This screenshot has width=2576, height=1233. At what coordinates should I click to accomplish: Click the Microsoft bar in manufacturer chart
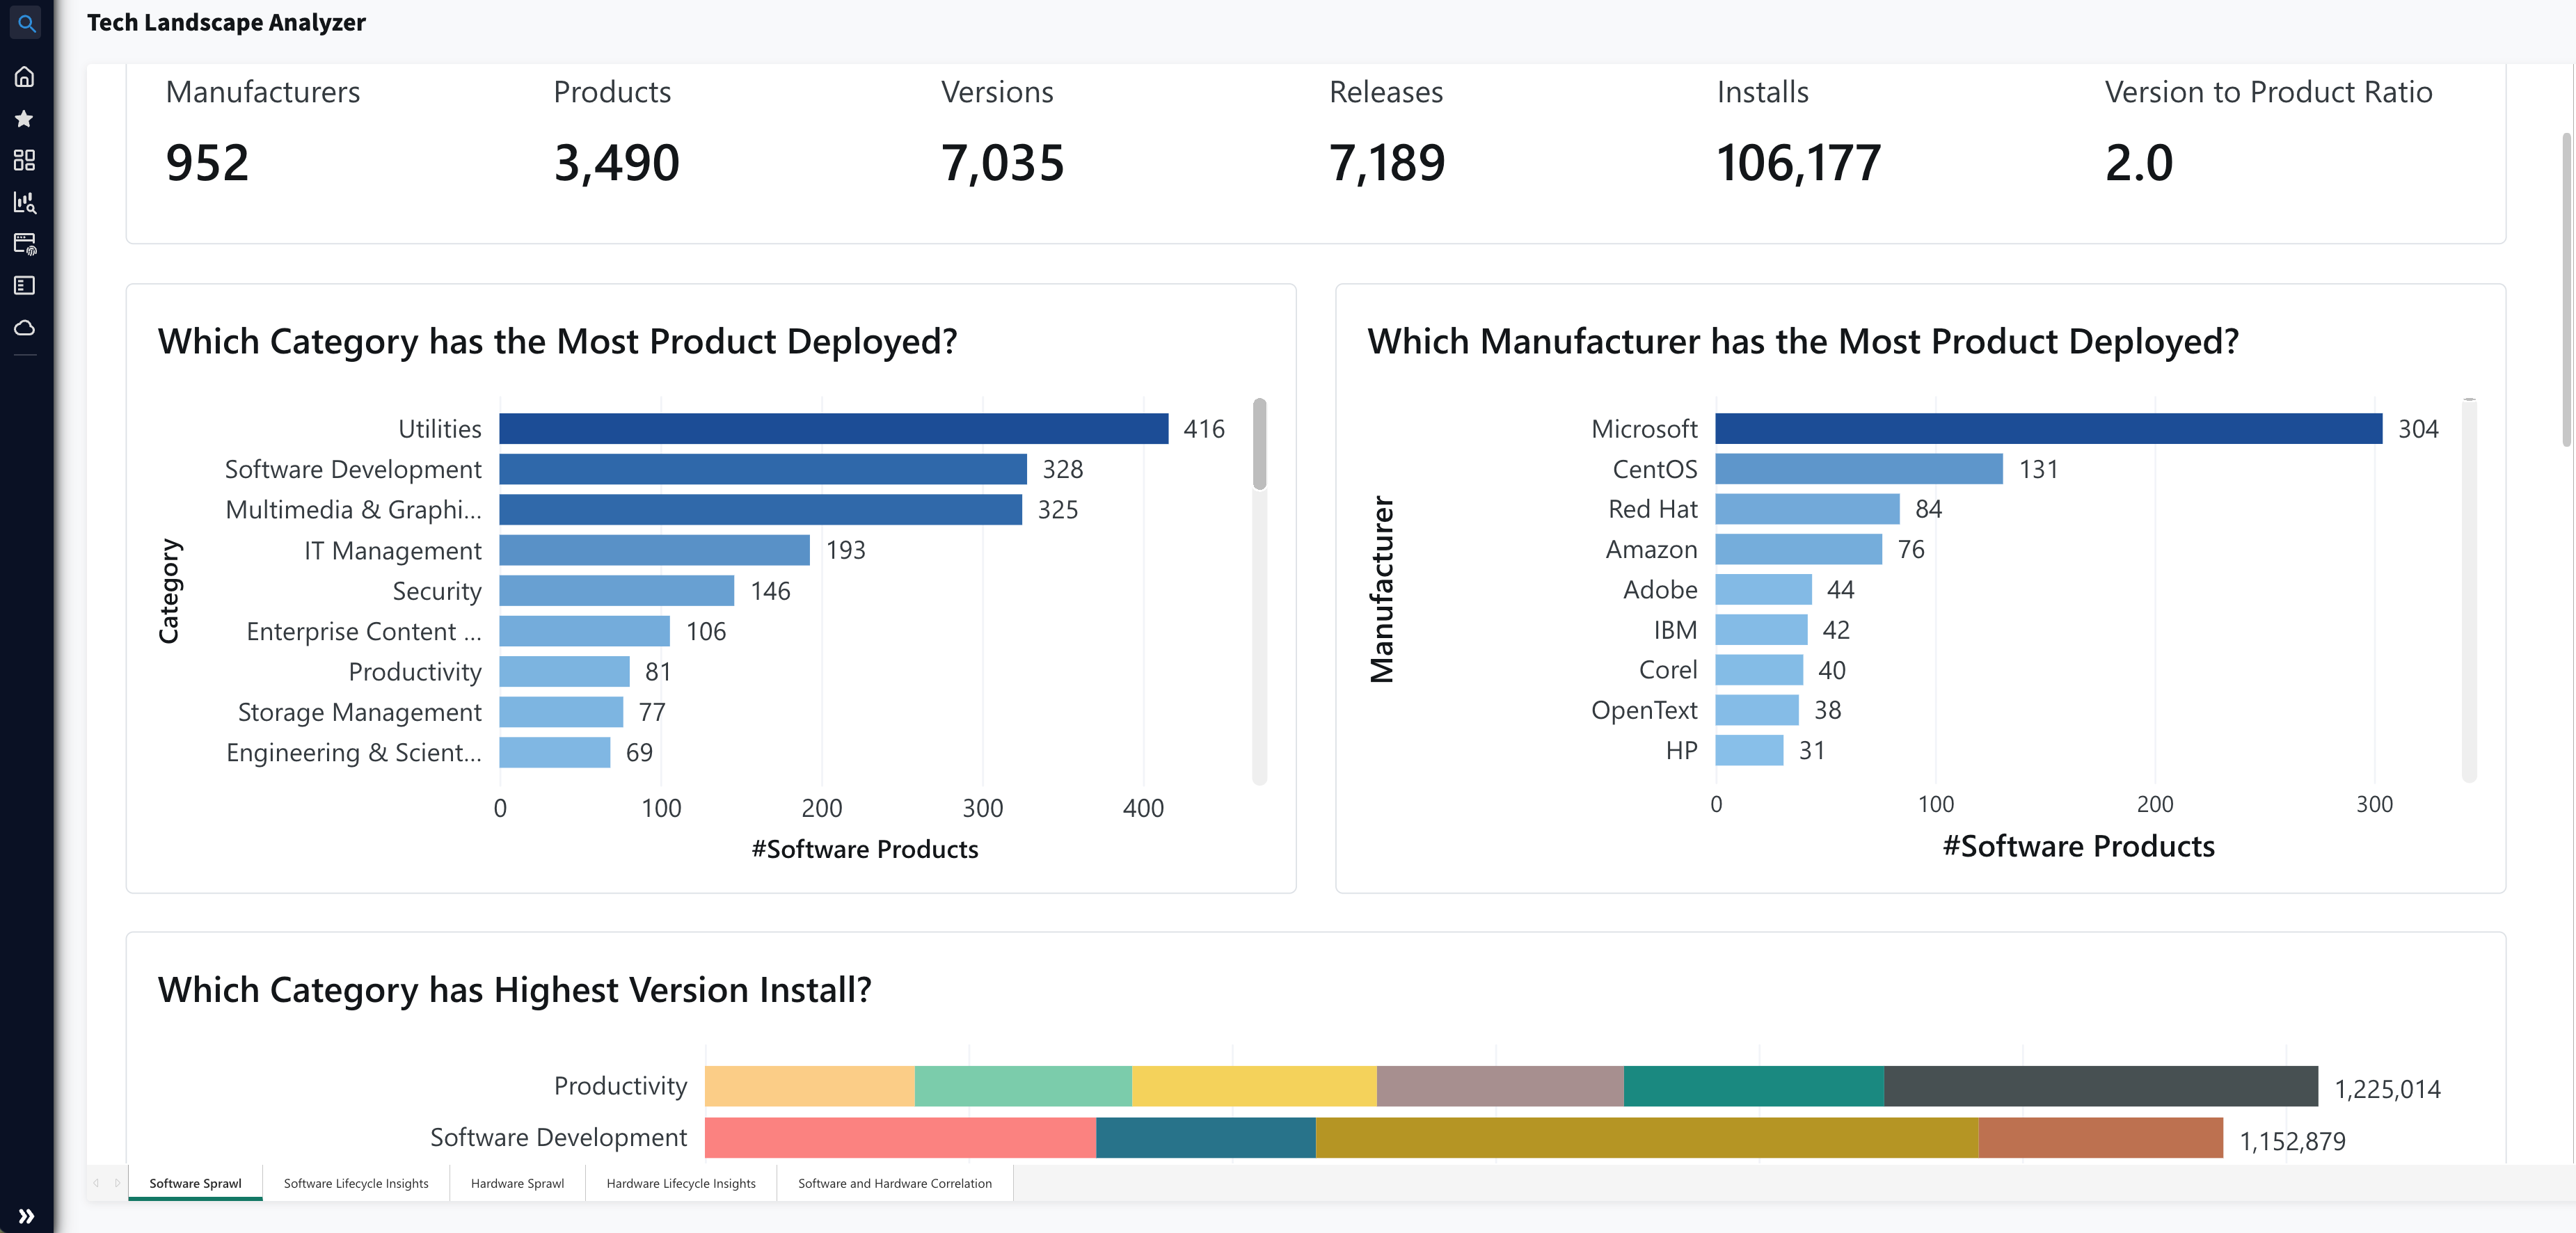(2047, 429)
